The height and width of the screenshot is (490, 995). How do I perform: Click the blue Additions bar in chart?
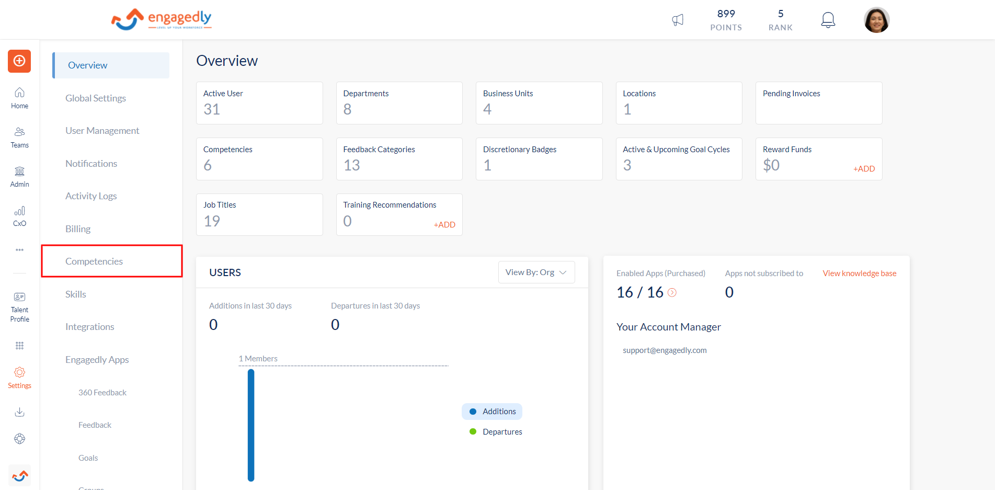(x=251, y=425)
